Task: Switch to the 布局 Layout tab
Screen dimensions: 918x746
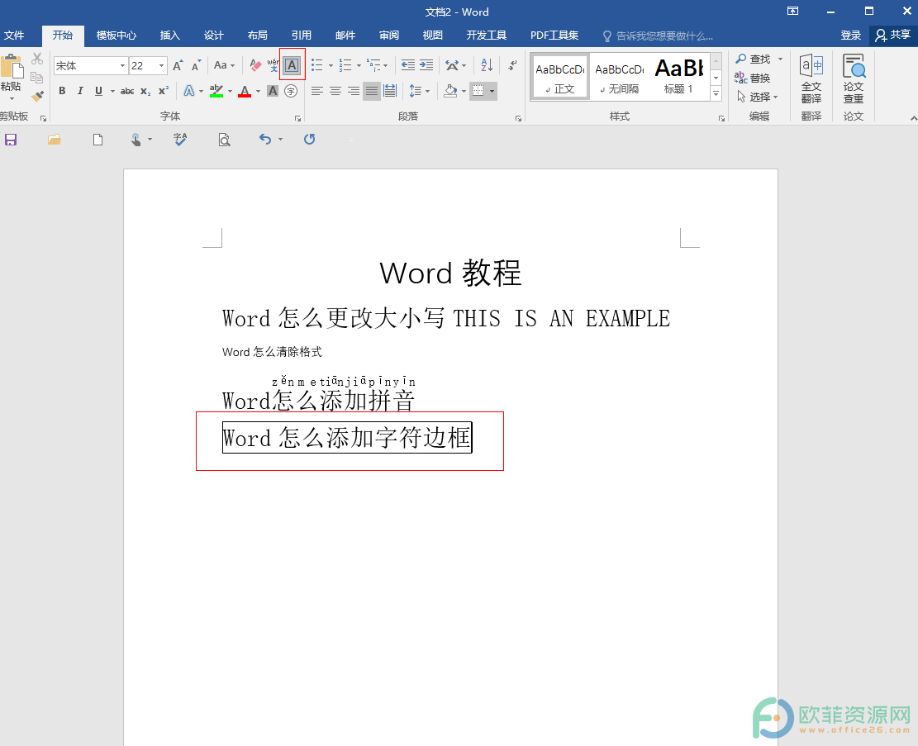Action: (258, 36)
